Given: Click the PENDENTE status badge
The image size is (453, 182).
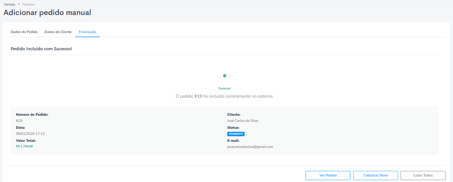Looking at the screenshot, I should click(236, 134).
